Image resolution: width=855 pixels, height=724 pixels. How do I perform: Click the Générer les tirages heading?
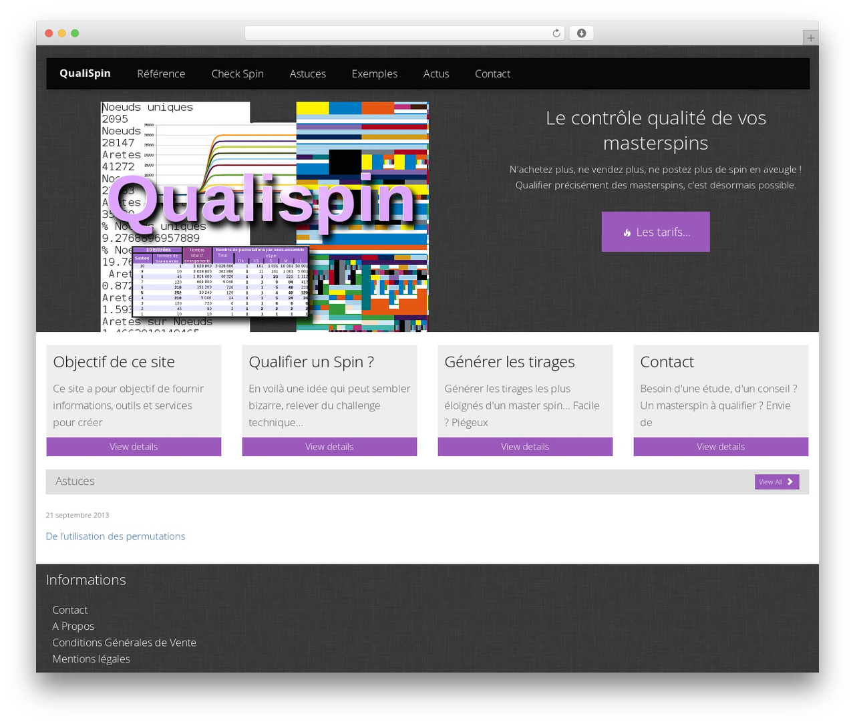pos(510,362)
